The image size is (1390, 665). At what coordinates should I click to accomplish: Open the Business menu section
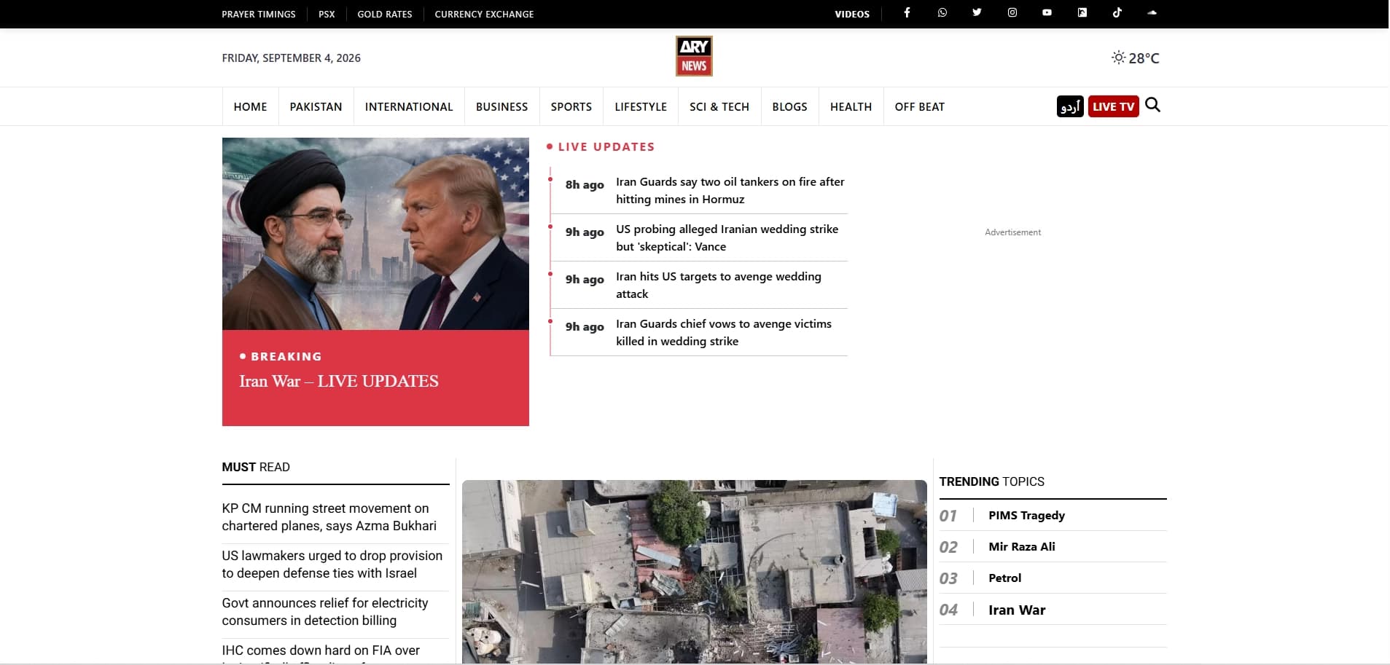click(x=501, y=106)
